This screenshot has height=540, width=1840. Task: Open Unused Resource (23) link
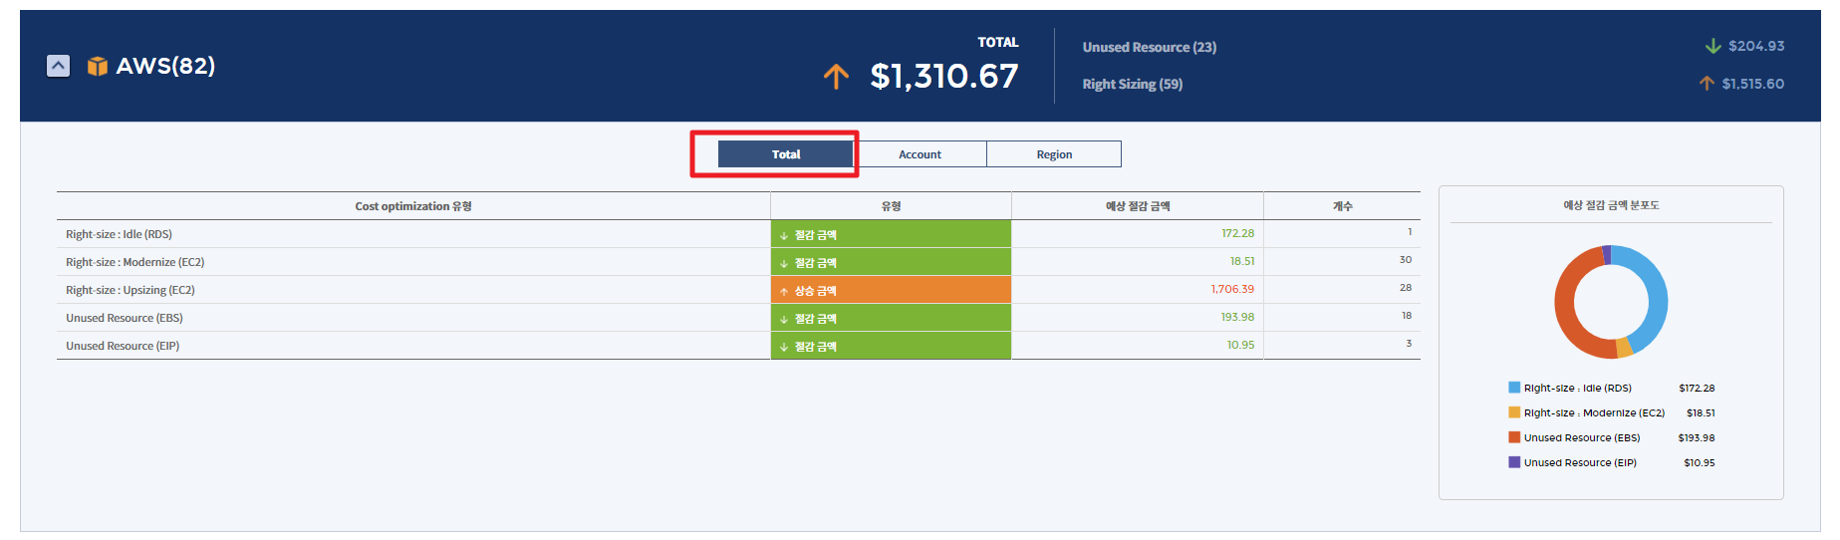[x=1149, y=47]
